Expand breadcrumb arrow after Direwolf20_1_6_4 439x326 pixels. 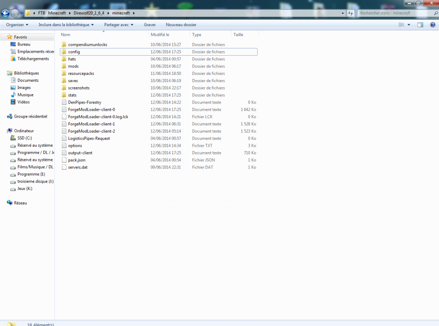[x=108, y=13]
